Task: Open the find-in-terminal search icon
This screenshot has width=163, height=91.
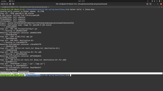Action: click(x=147, y=4)
